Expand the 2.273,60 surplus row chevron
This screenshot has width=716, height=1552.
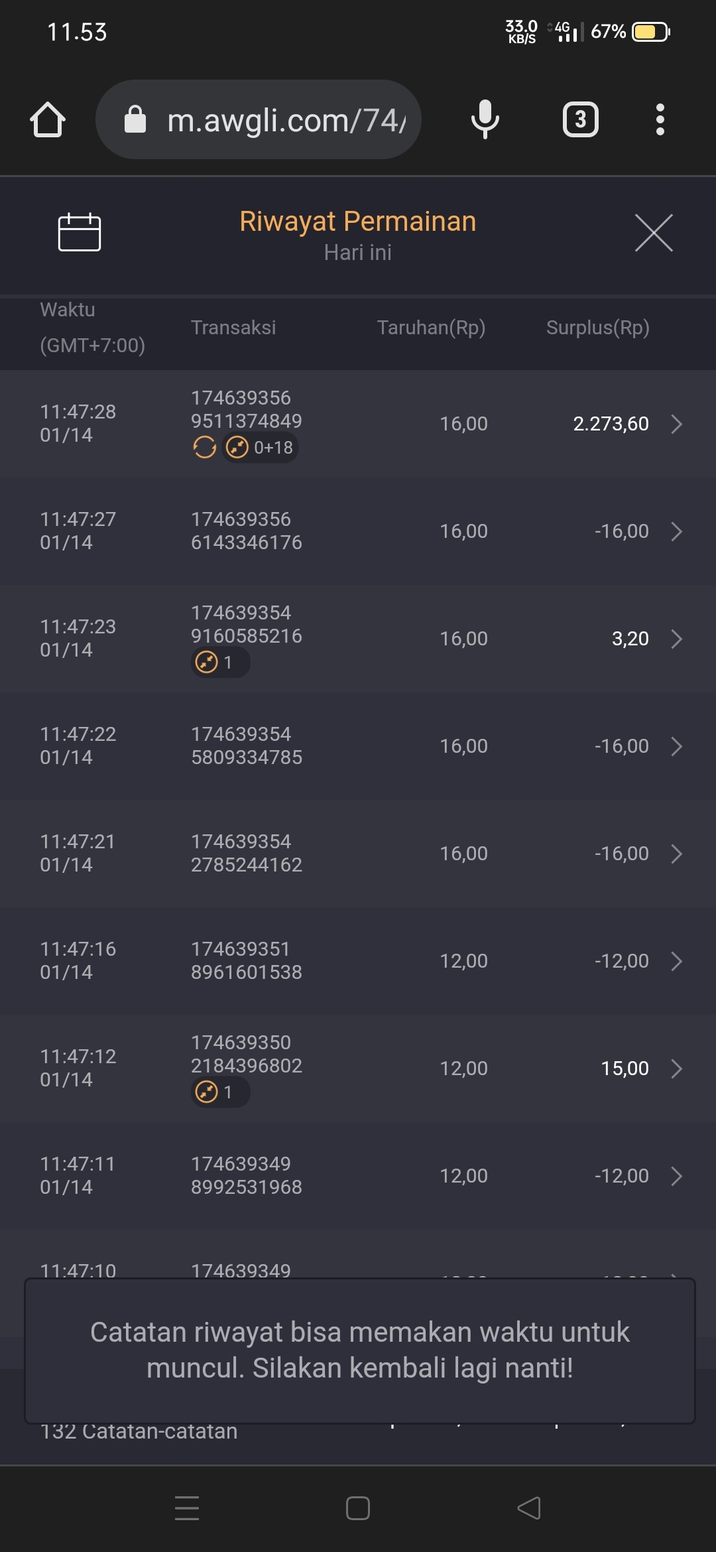point(676,424)
